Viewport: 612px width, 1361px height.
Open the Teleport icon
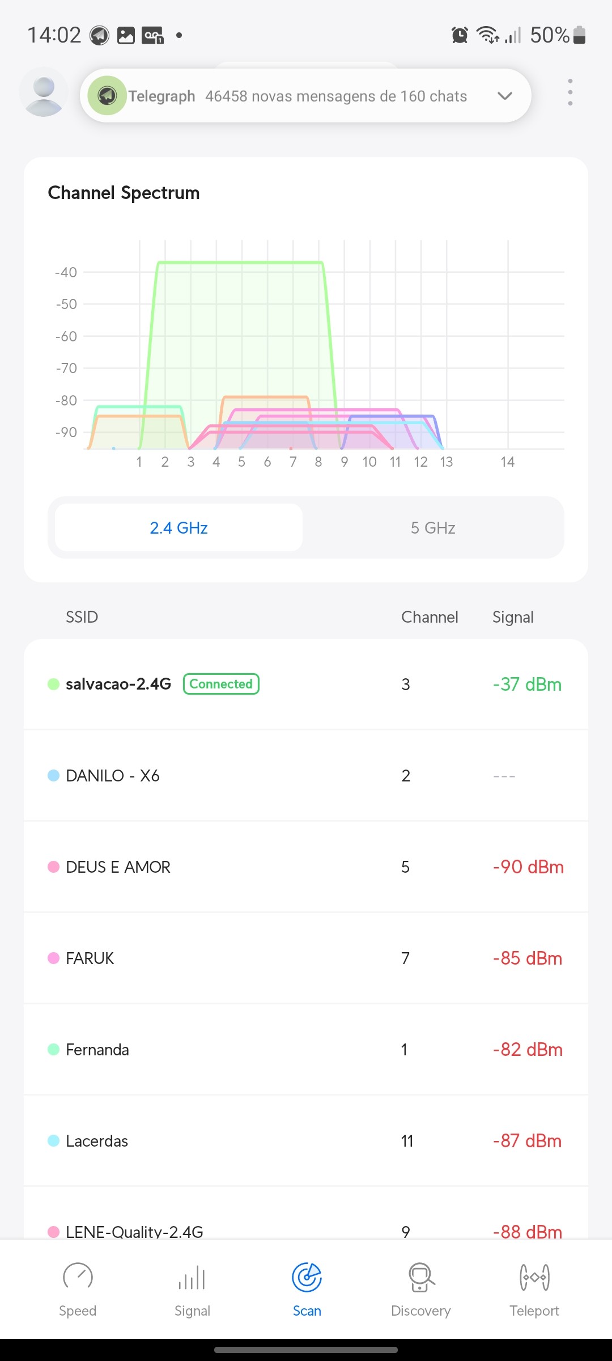coord(534,1277)
